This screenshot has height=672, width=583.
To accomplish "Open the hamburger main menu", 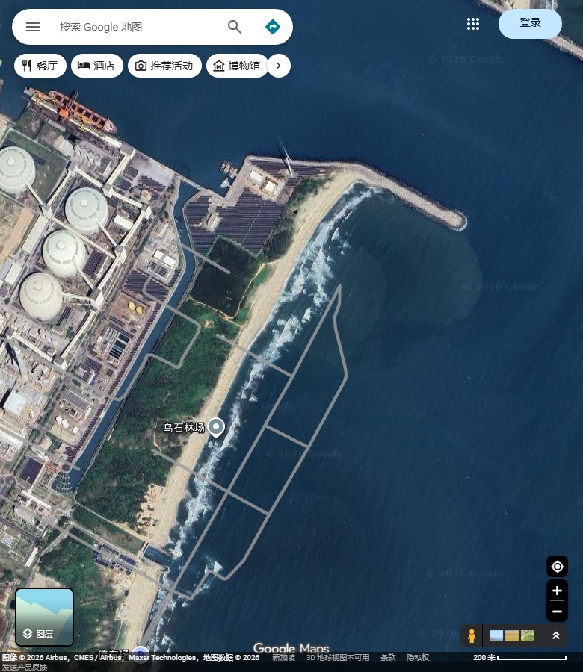I will [33, 27].
